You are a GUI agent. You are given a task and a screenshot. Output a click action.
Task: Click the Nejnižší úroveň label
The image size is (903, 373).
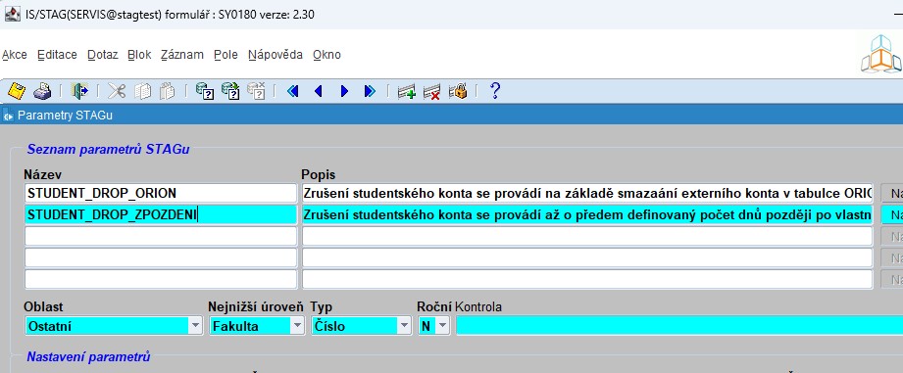tap(256, 306)
